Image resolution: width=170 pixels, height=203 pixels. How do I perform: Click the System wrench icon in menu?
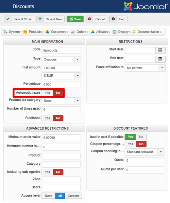click(5, 32)
